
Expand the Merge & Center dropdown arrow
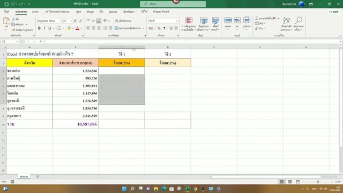click(144, 28)
